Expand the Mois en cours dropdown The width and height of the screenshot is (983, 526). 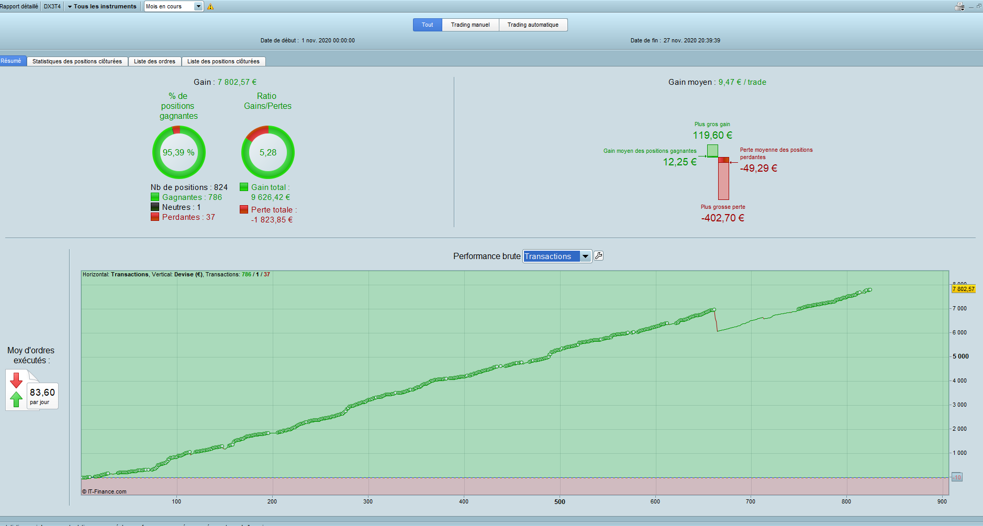point(174,6)
